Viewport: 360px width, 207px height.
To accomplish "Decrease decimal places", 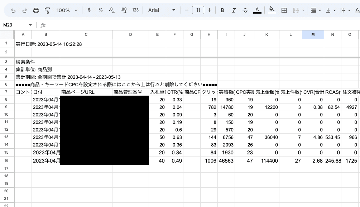I will pos(112,10).
